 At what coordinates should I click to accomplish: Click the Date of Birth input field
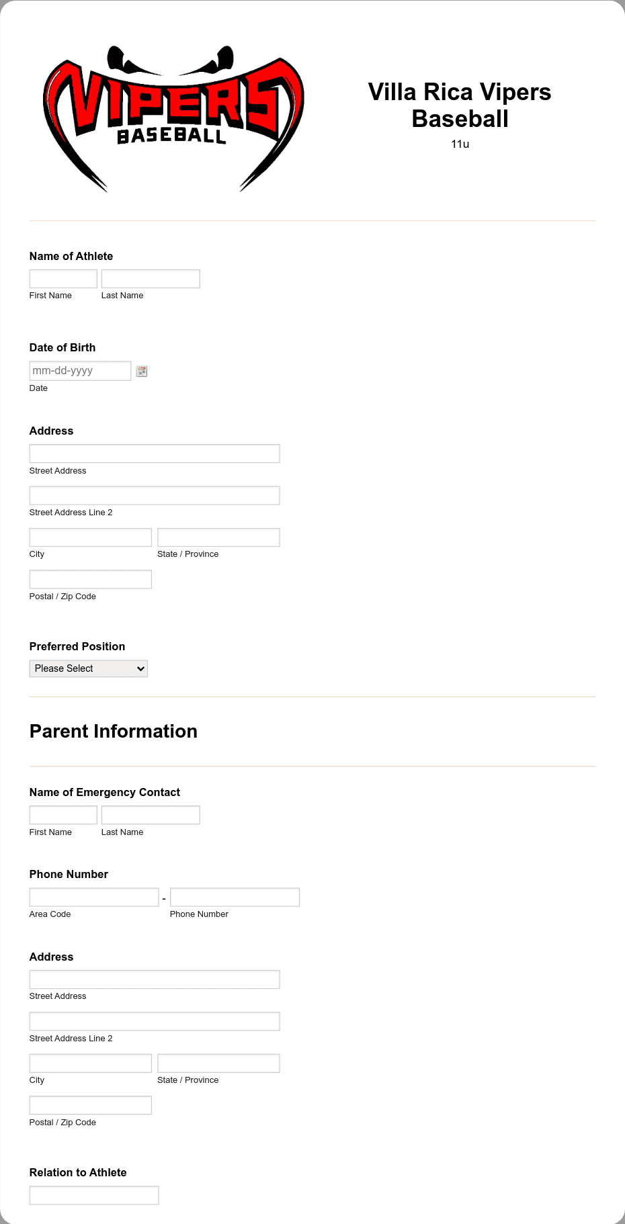coord(79,370)
